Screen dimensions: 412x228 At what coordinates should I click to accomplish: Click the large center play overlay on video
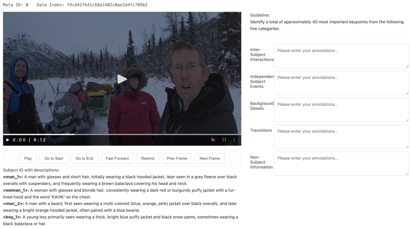click(122, 79)
